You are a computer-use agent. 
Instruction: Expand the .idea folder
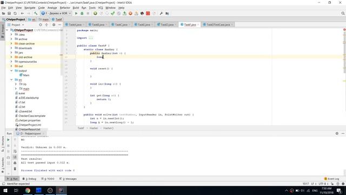point(11,35)
